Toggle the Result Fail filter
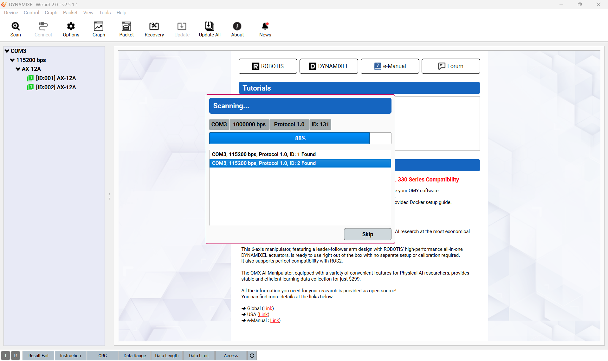 tap(38, 356)
